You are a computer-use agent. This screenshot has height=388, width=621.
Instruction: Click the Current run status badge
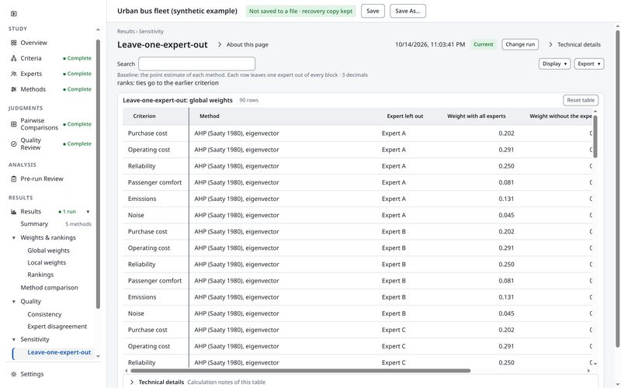pyautogui.click(x=483, y=44)
